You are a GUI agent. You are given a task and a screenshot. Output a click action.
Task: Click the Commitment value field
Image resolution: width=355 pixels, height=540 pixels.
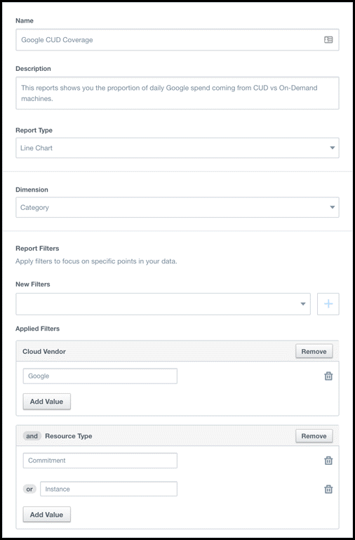100,461
